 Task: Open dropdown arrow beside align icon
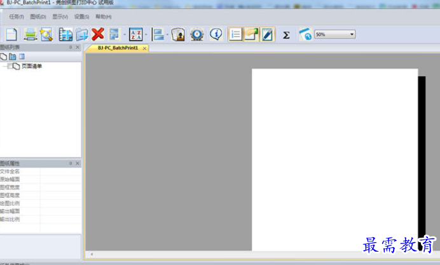167,35
